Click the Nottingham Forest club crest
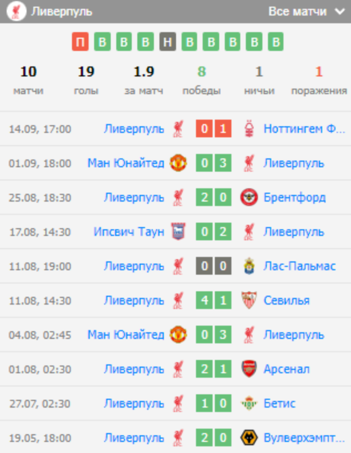Screen dimensions: 351x453 [249, 129]
